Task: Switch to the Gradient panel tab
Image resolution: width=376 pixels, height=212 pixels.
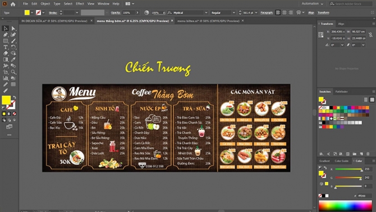Action: (x=324, y=161)
